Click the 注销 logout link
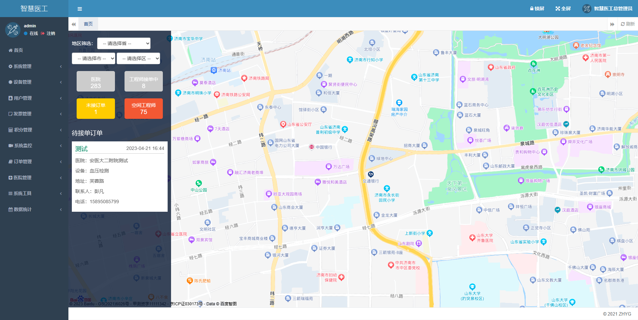 pos(48,33)
